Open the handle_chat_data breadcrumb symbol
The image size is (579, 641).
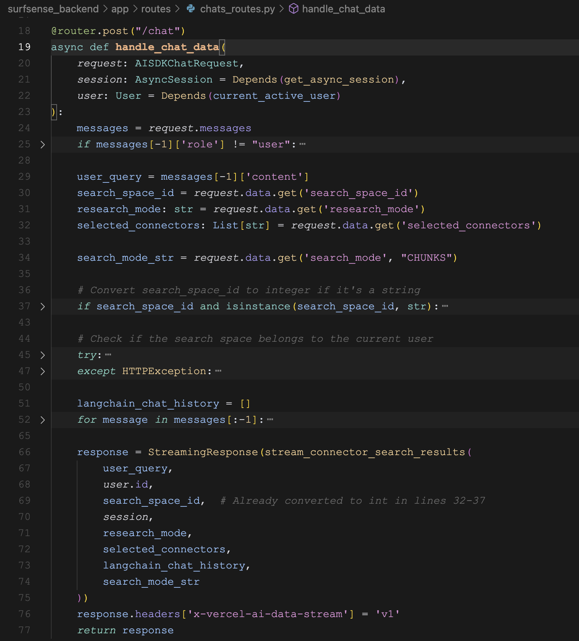point(343,9)
